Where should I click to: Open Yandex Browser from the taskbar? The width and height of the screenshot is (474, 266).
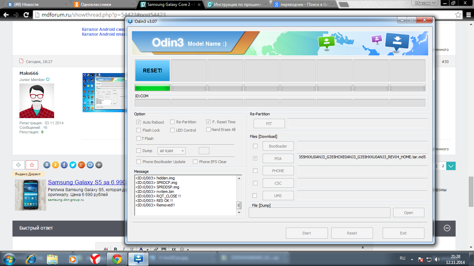pos(95,259)
